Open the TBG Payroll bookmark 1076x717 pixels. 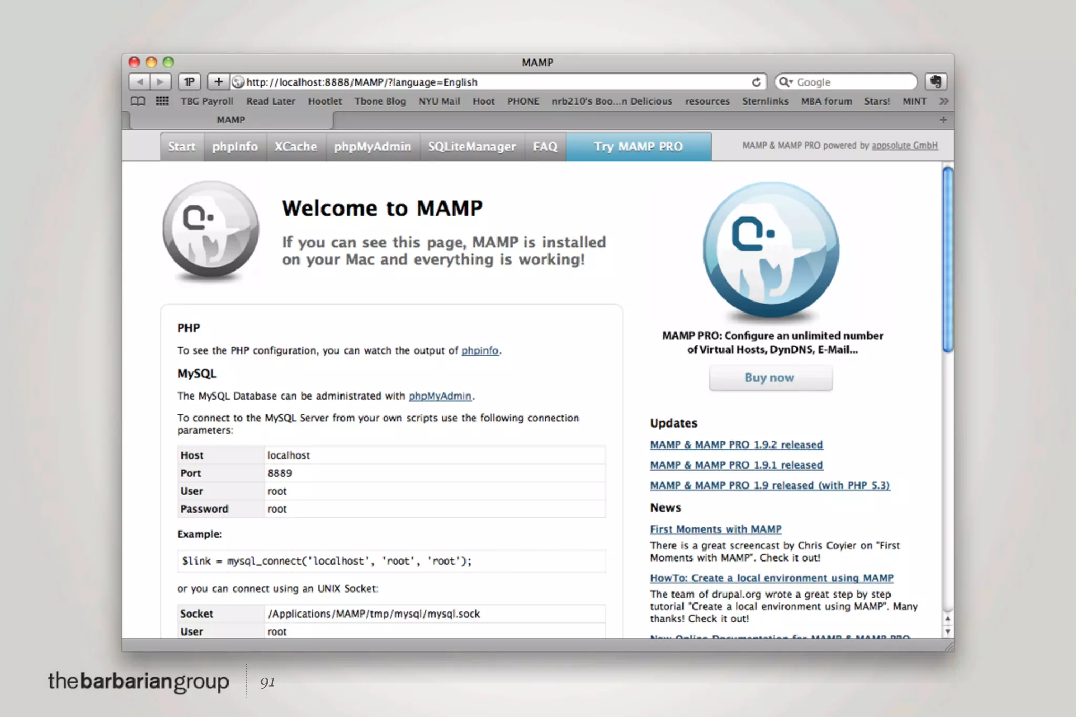[x=207, y=101]
